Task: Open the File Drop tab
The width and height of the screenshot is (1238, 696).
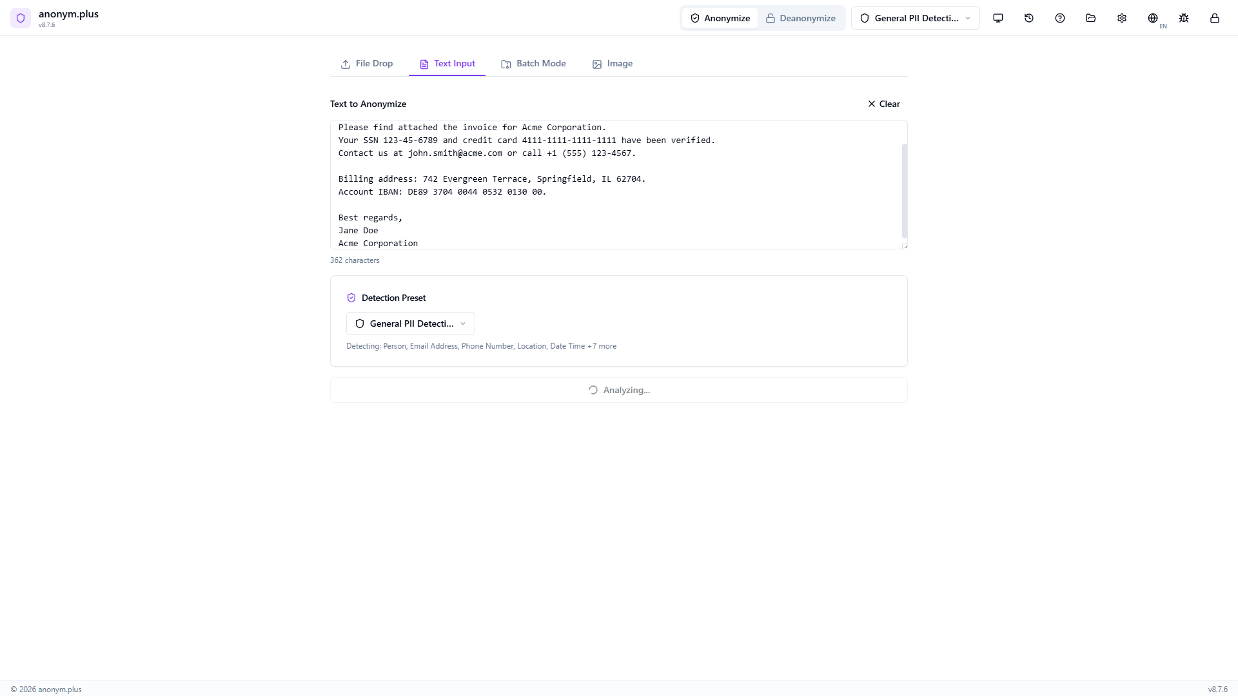Action: pos(366,64)
